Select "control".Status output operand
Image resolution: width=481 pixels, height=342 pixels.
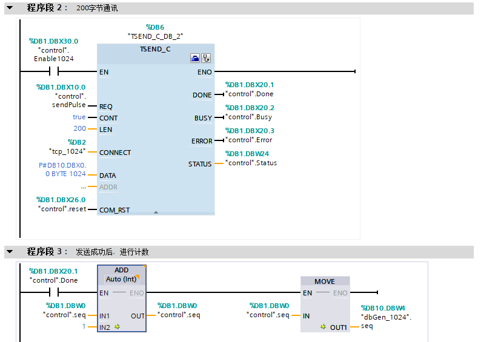pos(251,163)
